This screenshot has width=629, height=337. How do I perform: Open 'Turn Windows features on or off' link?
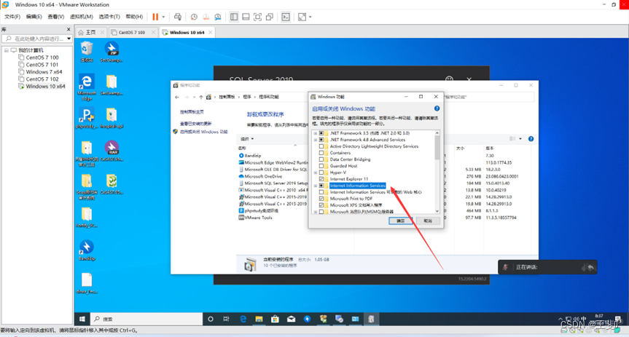click(203, 132)
